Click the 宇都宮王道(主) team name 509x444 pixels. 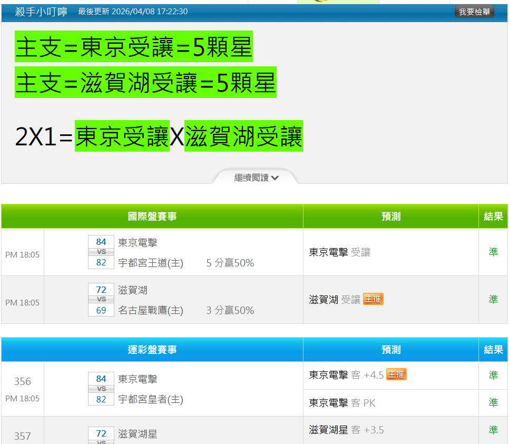click(151, 263)
